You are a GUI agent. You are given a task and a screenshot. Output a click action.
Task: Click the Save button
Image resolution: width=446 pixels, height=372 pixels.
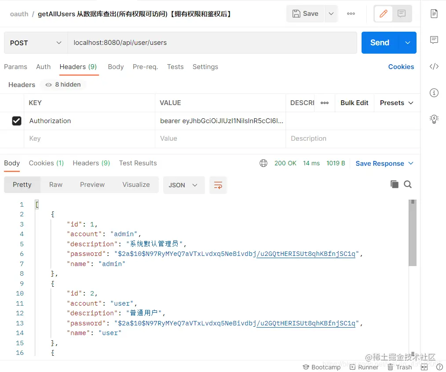[x=306, y=13]
